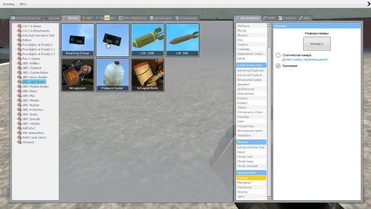Open the NPCs menu
This screenshot has height=209, width=371.
coord(23,4)
